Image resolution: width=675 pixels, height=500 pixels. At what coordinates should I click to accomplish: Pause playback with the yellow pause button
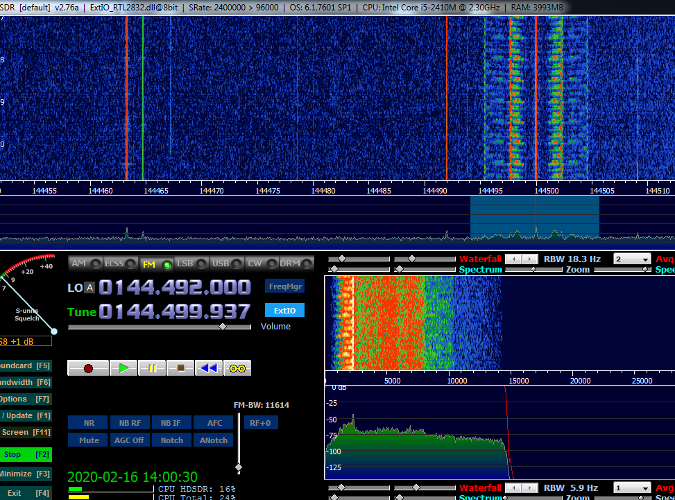pos(152,368)
